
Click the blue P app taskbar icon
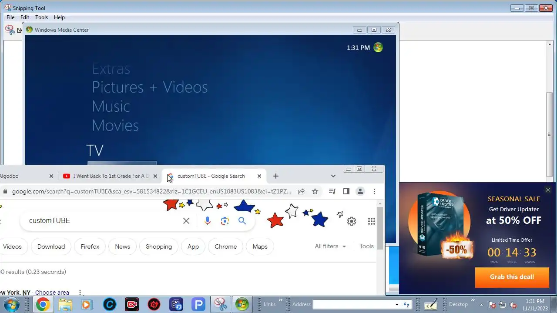pos(198,304)
